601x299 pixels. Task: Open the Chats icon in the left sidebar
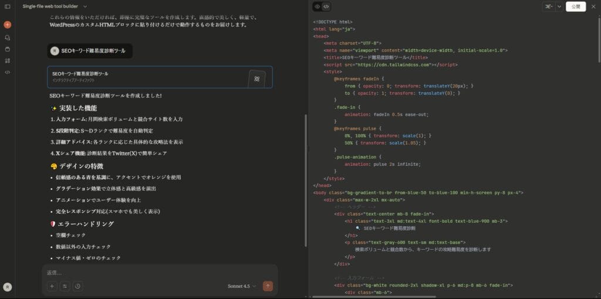click(7, 38)
